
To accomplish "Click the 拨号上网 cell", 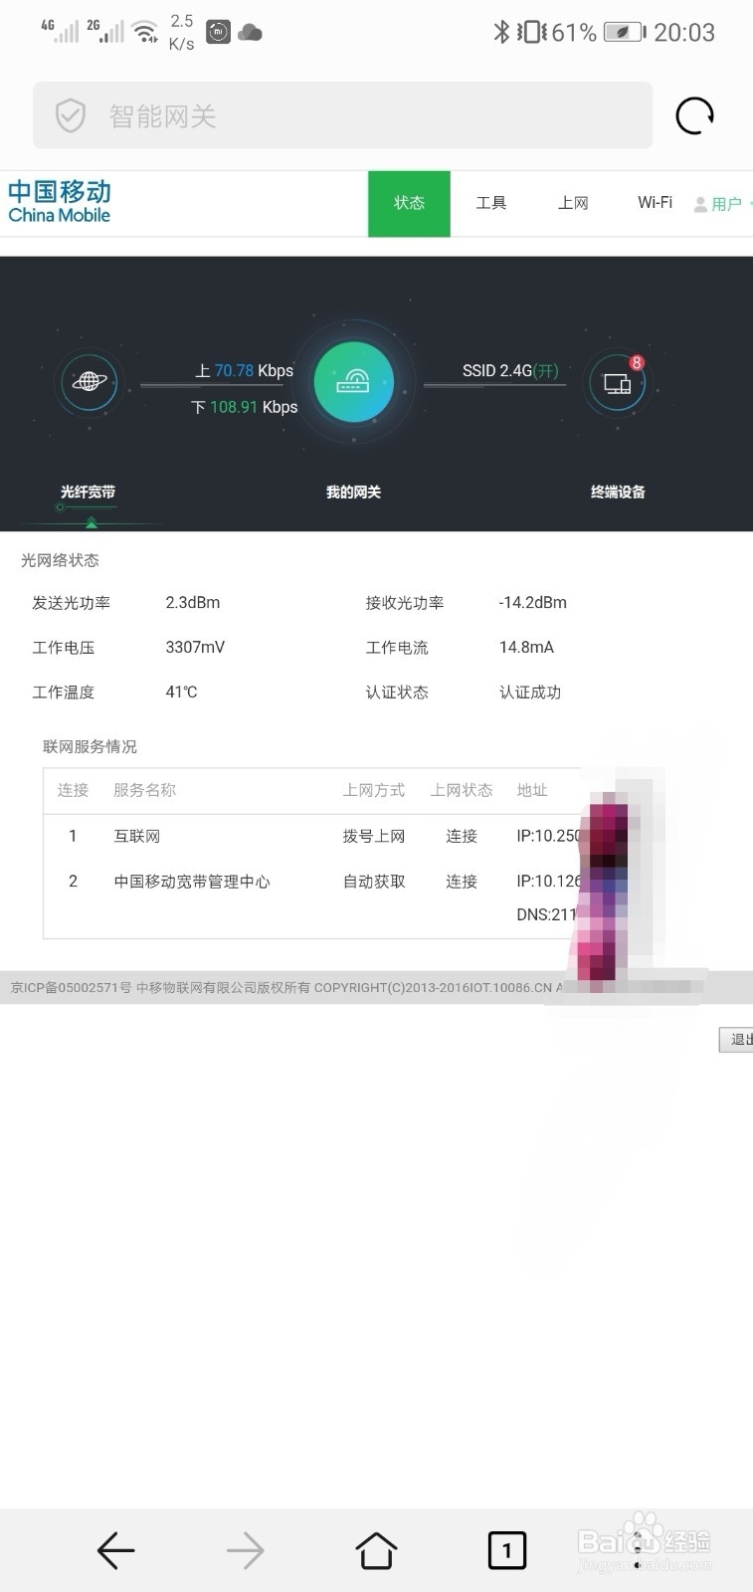I will click(374, 837).
